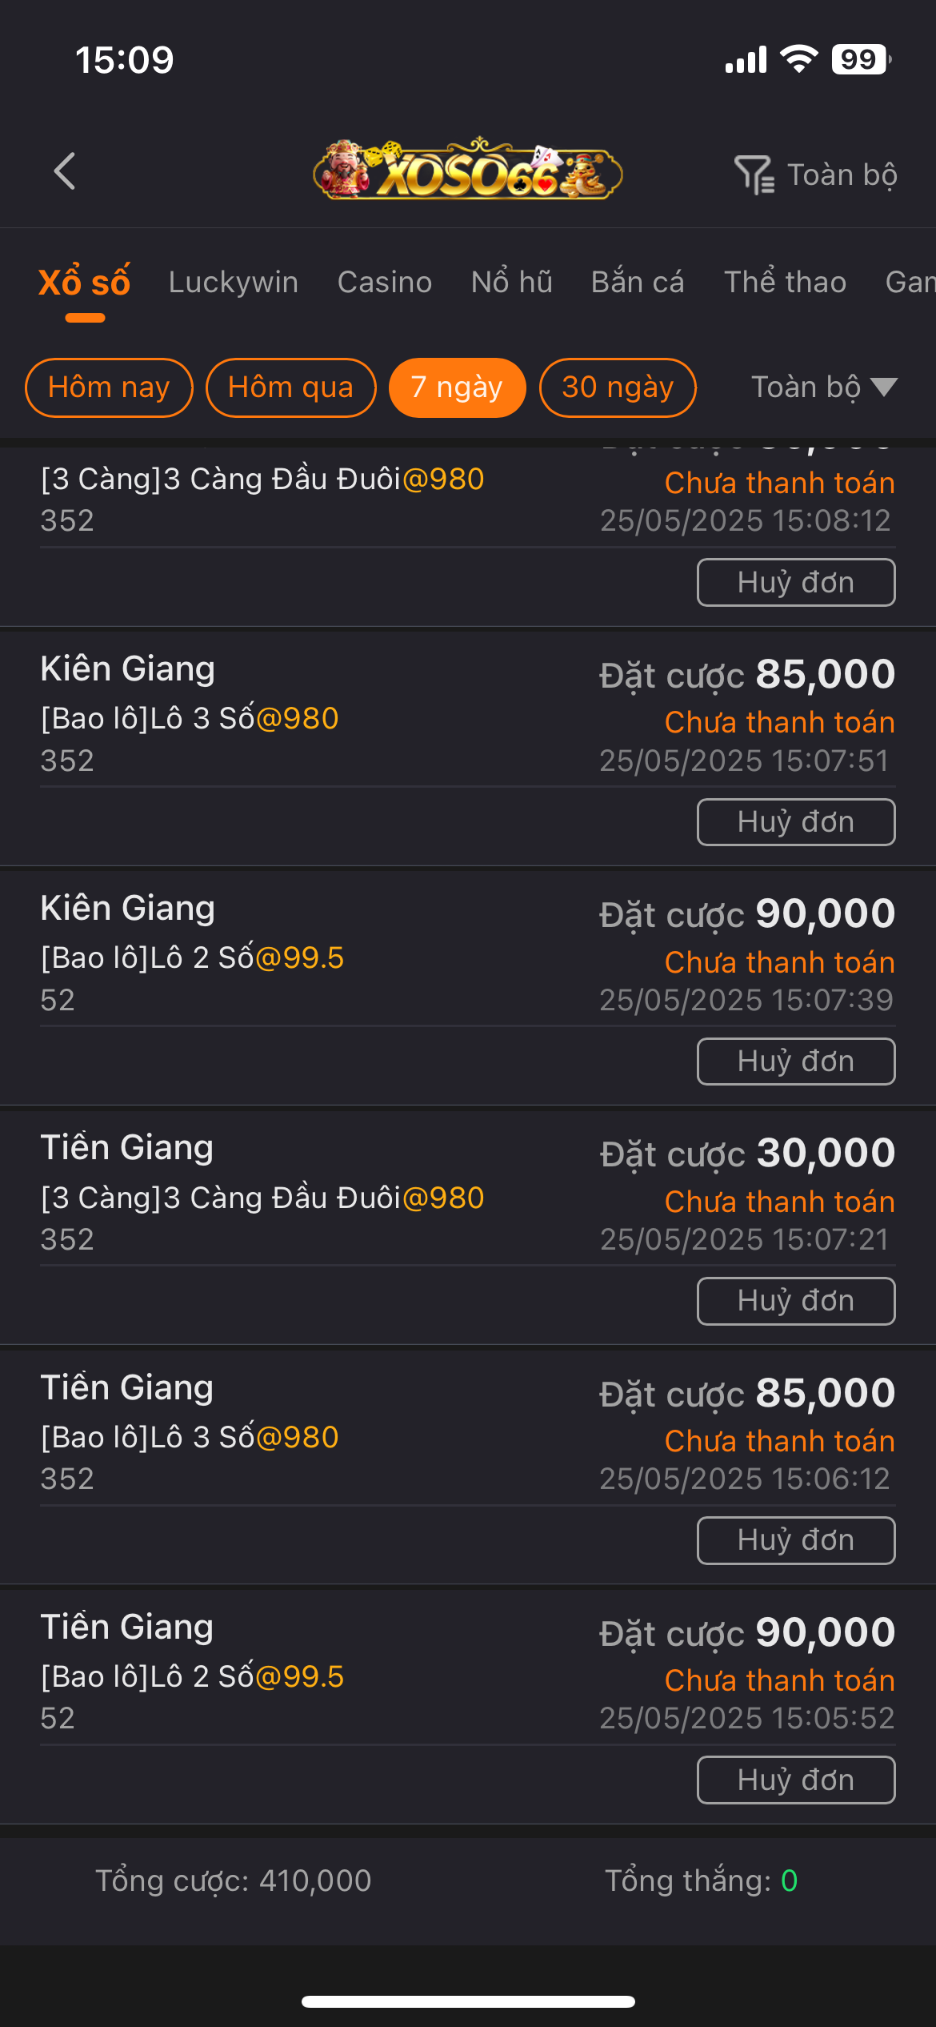Tap the home indicator bar at bottom
936x2027 pixels.
[468, 2001]
